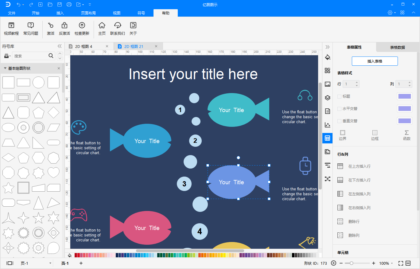Image resolution: width=420 pixels, height=269 pixels.
Task: Open the layers panel icon in the right sidebar
Action: [328, 98]
